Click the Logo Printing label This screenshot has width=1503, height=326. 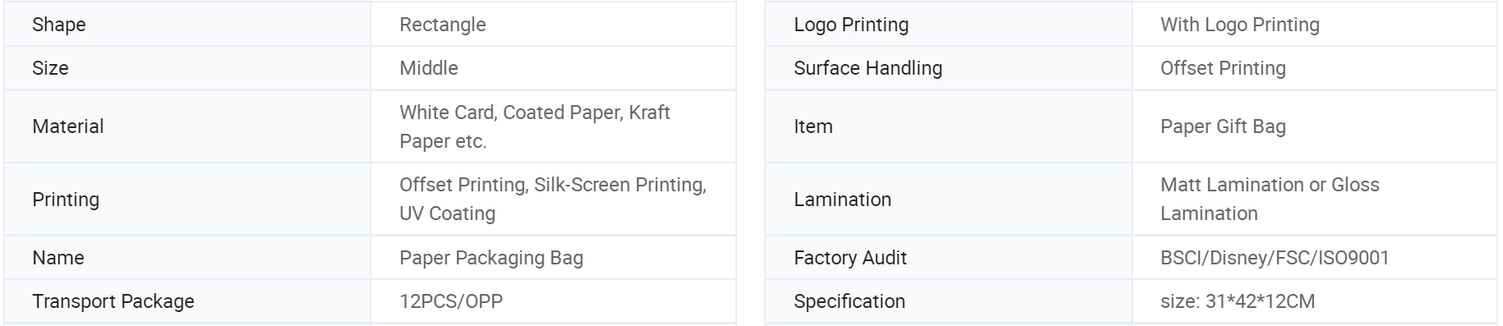tap(851, 25)
